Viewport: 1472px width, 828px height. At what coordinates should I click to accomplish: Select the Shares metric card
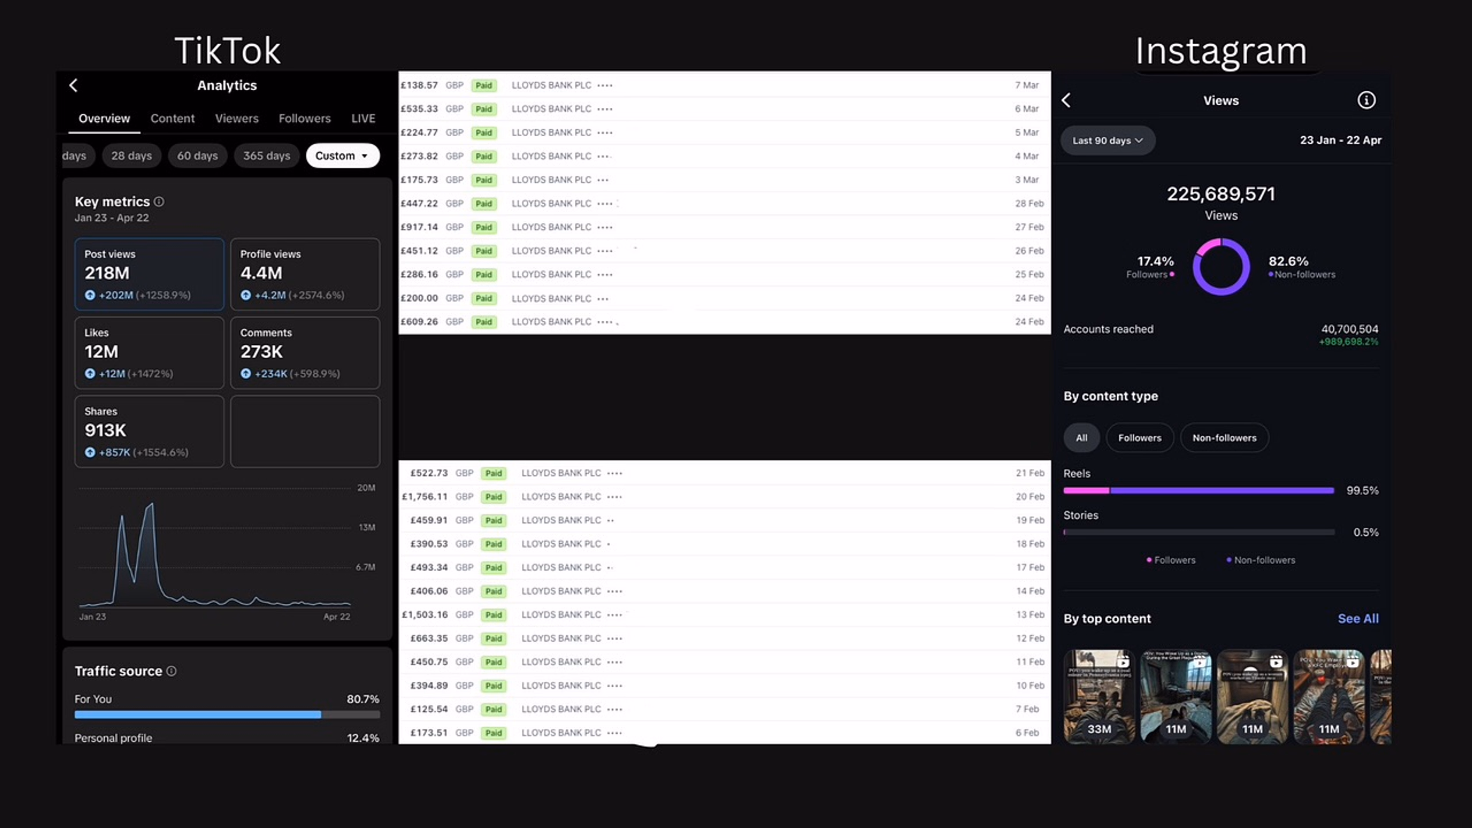pos(149,432)
